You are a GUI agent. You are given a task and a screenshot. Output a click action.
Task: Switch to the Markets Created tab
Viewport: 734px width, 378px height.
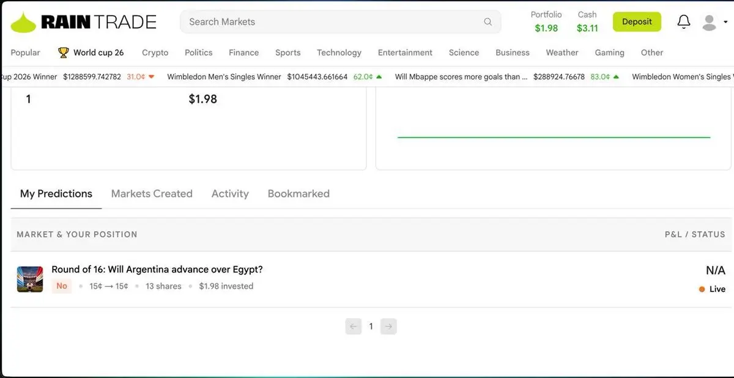(x=152, y=194)
